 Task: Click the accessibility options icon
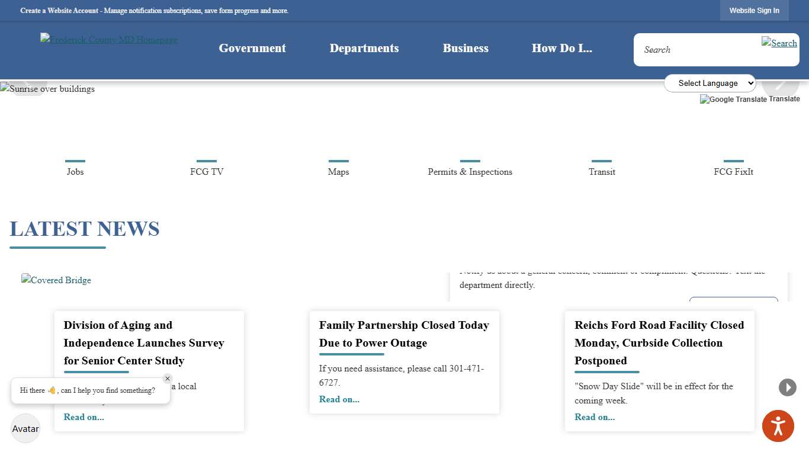tap(778, 426)
